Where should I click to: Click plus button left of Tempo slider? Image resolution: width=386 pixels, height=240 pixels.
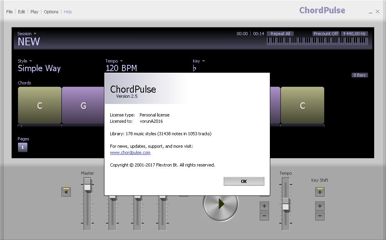pos(264,206)
